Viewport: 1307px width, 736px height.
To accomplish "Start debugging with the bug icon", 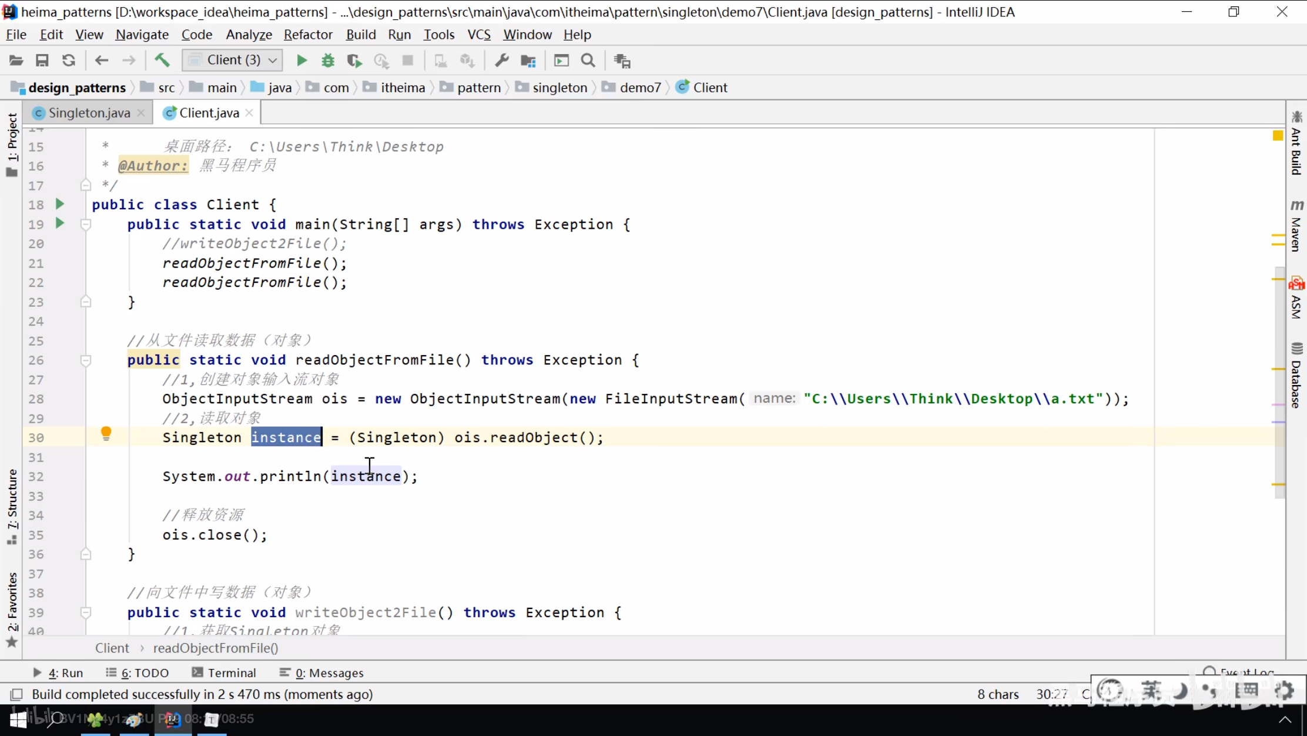I will (328, 60).
